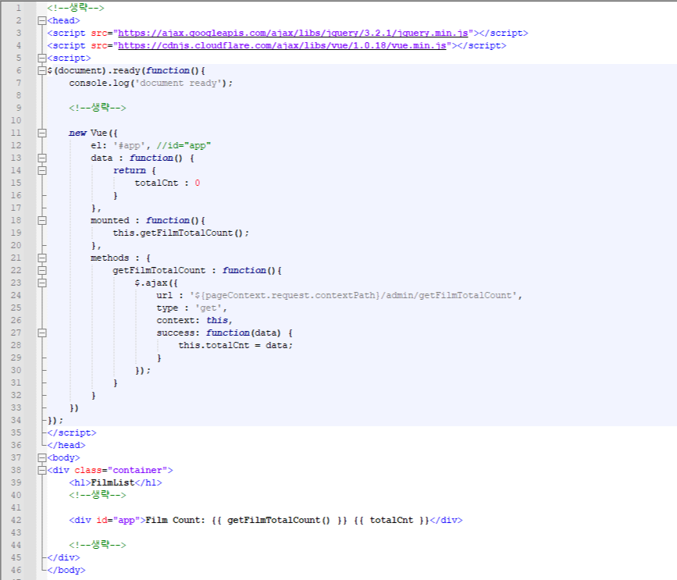The width and height of the screenshot is (677, 580).
Task: Collapse the $.ajax fold on line 23
Action: click(42, 283)
